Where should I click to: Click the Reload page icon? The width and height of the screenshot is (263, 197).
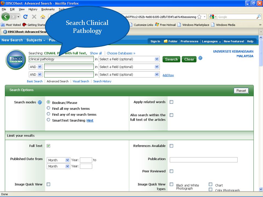click(25, 17)
